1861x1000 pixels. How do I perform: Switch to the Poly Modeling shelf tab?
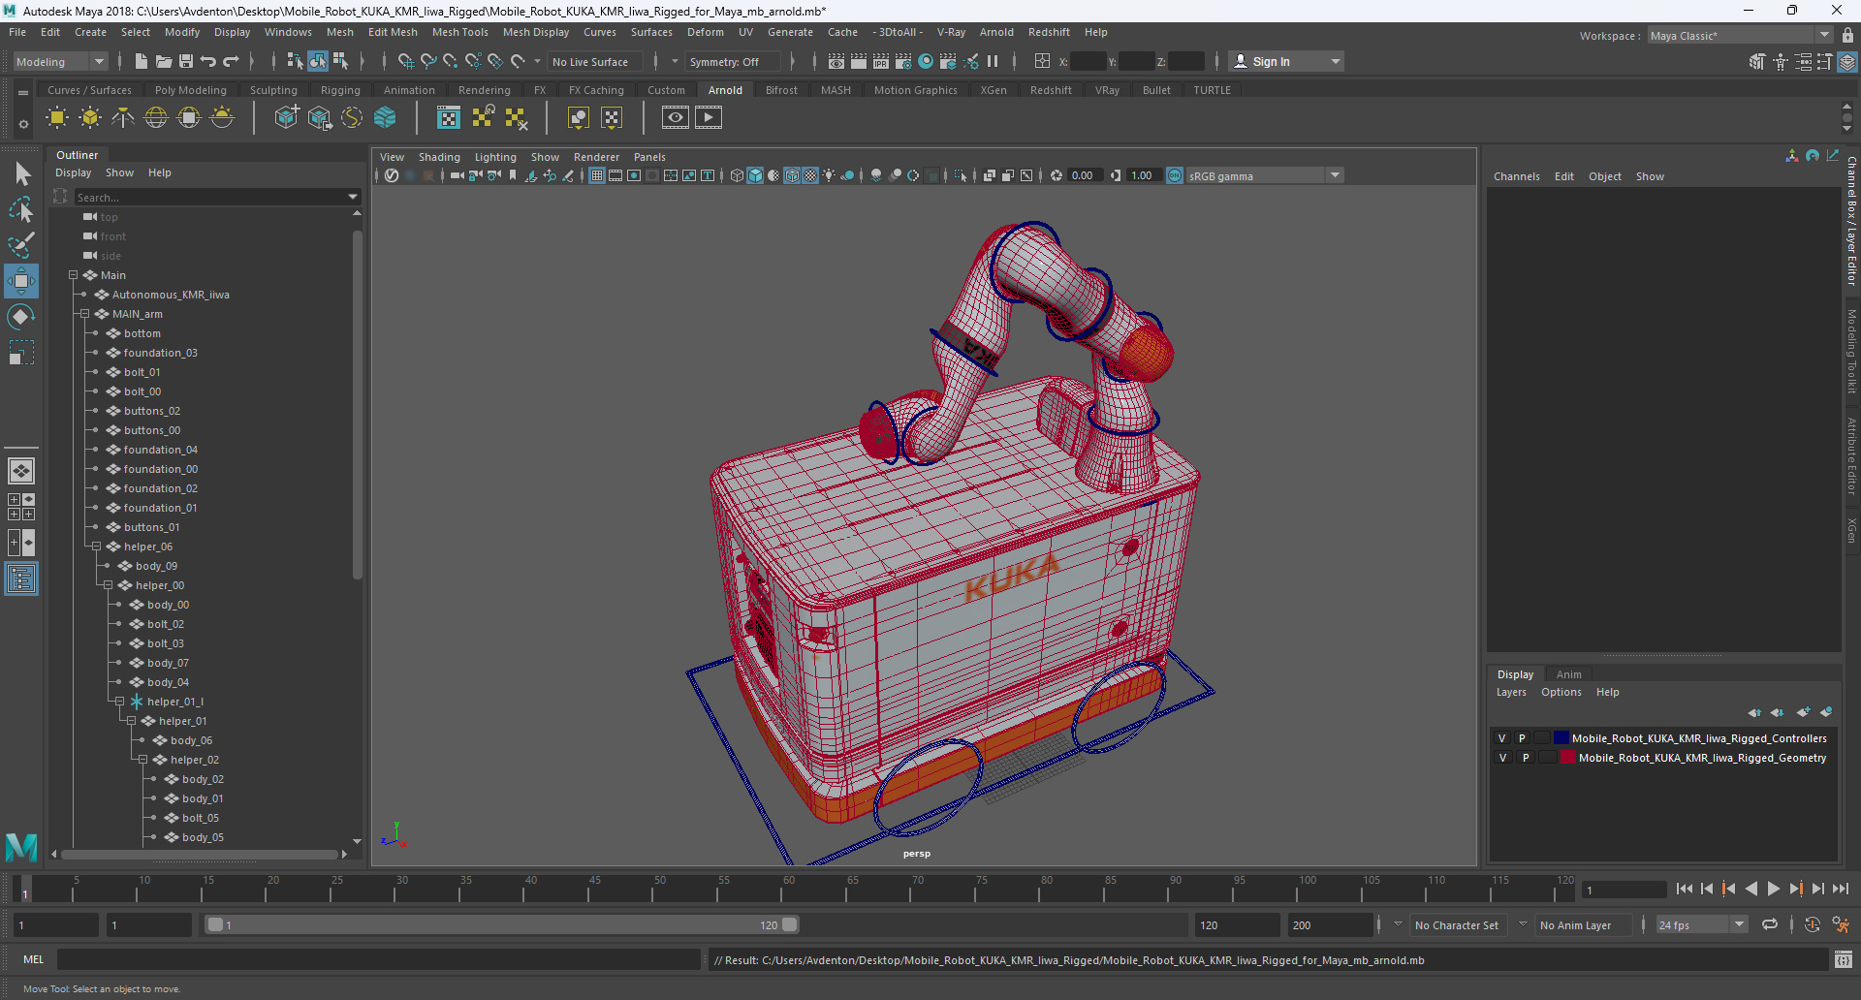[x=191, y=90]
